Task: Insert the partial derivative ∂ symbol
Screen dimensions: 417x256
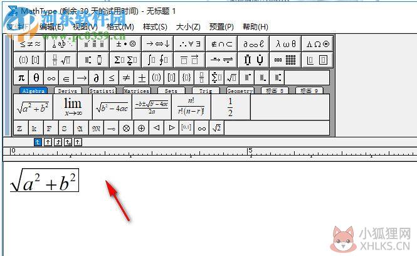Action: (x=97, y=78)
